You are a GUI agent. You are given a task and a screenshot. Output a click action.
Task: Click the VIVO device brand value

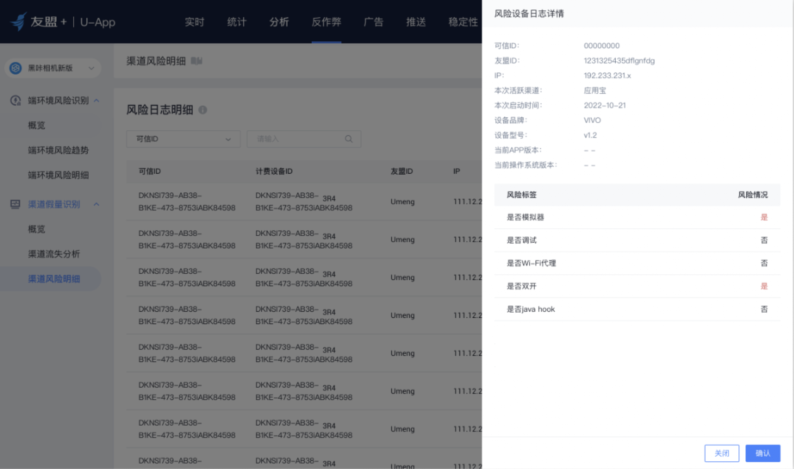[x=592, y=120]
